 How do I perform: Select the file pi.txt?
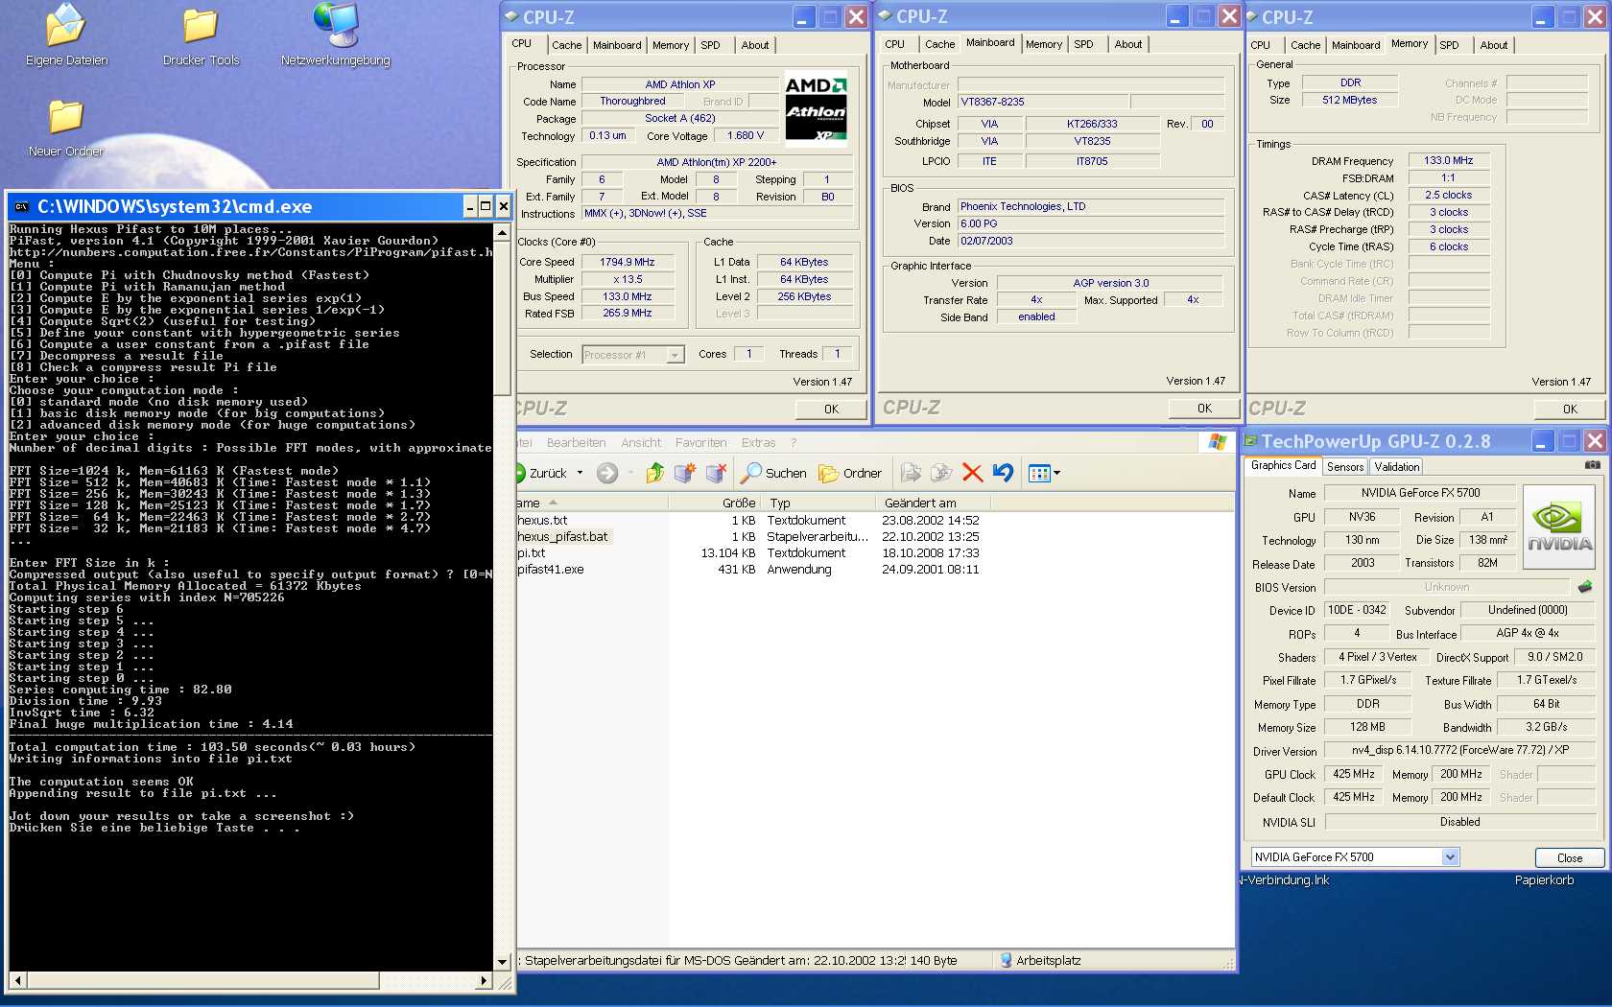[x=532, y=553]
